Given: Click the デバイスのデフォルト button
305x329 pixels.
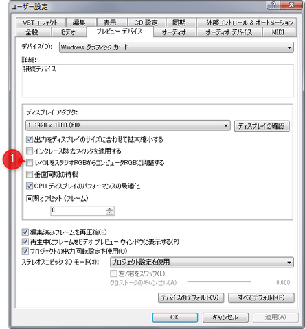Looking at the screenshot, I should [191, 298].
